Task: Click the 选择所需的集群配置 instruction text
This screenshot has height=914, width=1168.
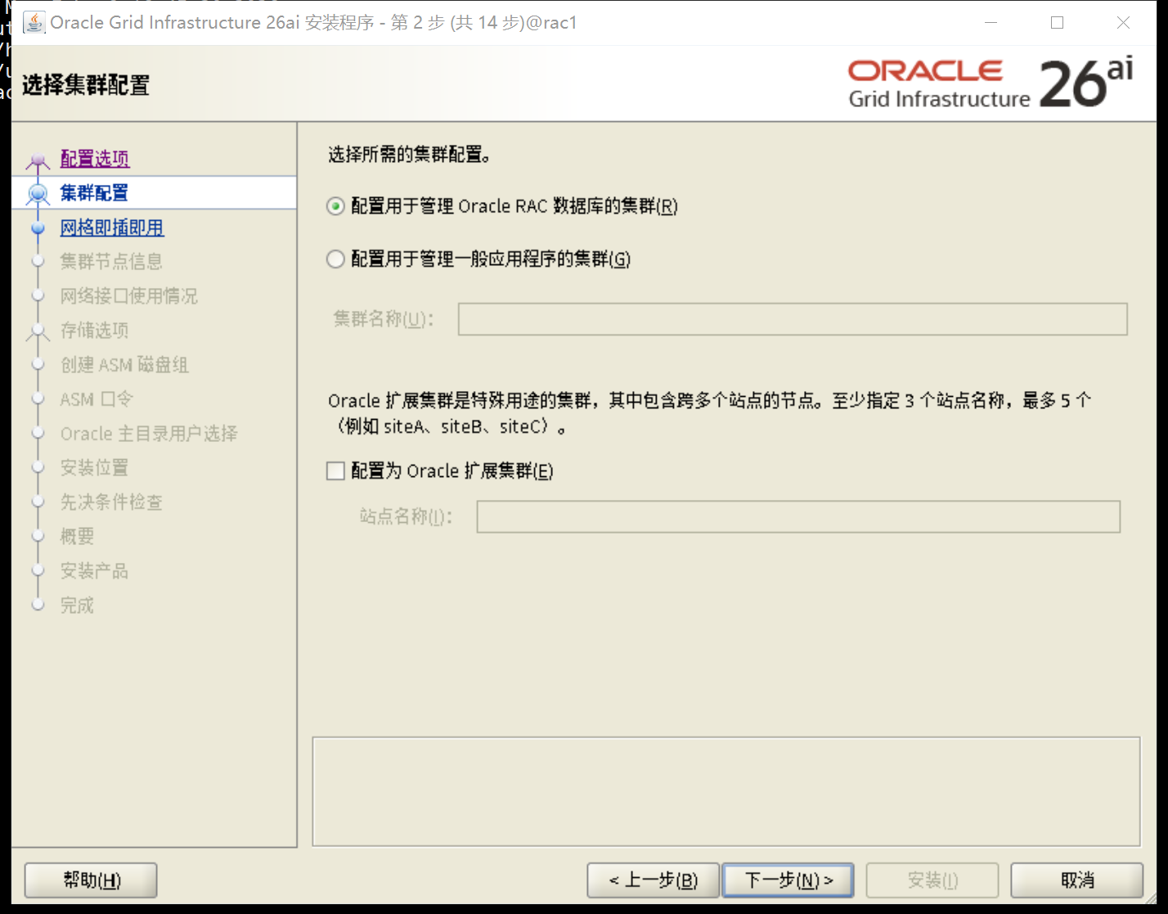Action: point(410,155)
